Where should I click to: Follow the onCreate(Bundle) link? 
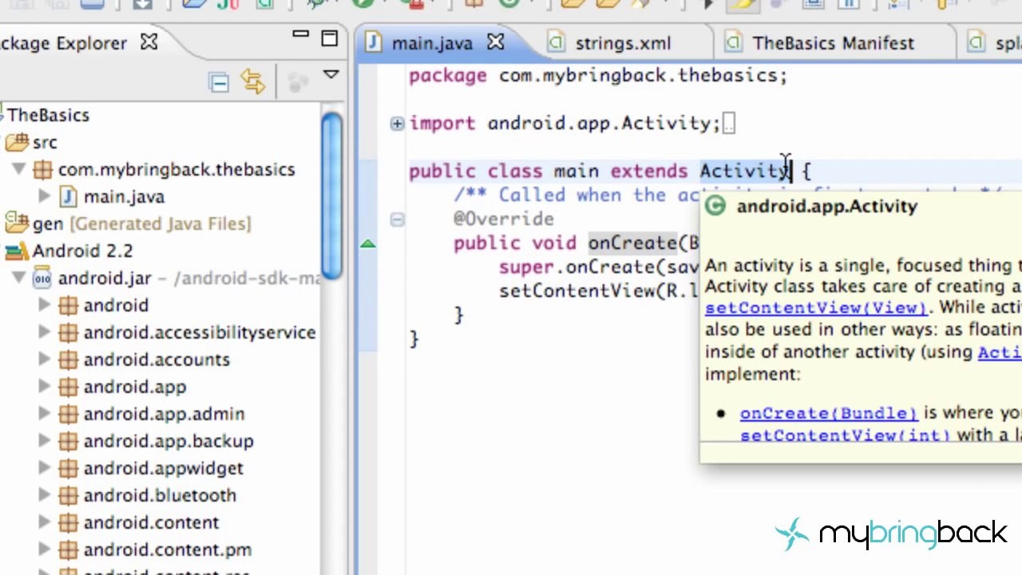point(829,413)
